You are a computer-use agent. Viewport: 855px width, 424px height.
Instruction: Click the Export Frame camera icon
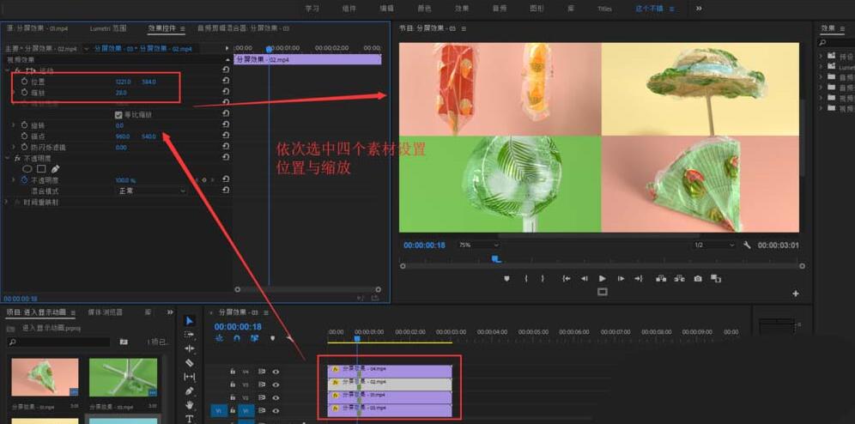tap(698, 278)
